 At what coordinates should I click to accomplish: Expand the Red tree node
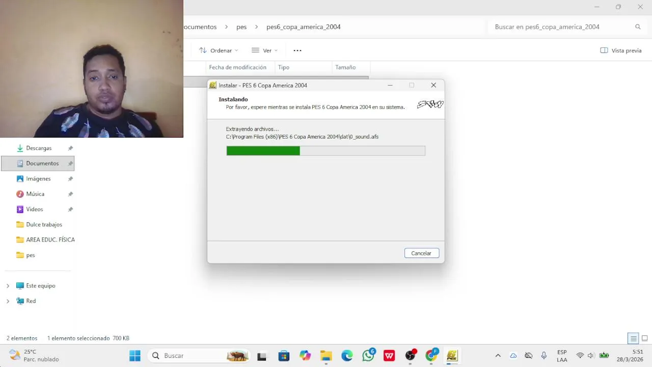click(x=8, y=301)
